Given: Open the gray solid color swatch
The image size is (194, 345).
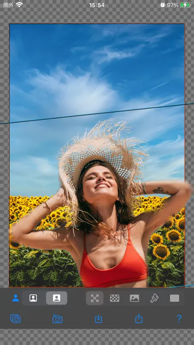Looking at the screenshot, I should (174, 298).
